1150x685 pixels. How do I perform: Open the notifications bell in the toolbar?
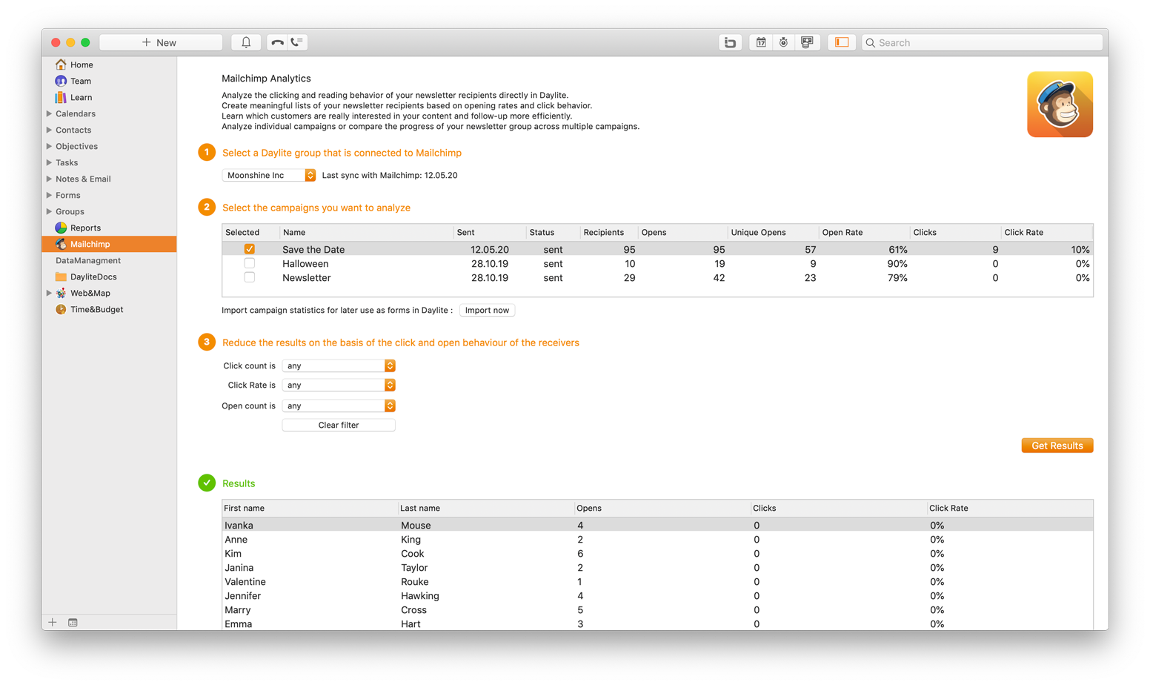point(246,42)
